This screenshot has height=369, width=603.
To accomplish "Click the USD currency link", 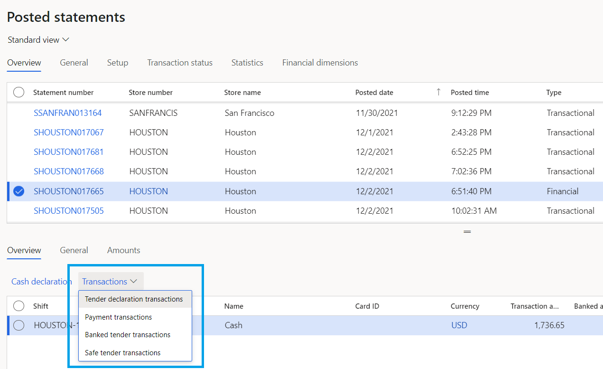I will (x=459, y=325).
